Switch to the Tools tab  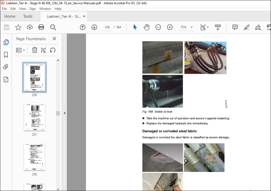(28, 16)
